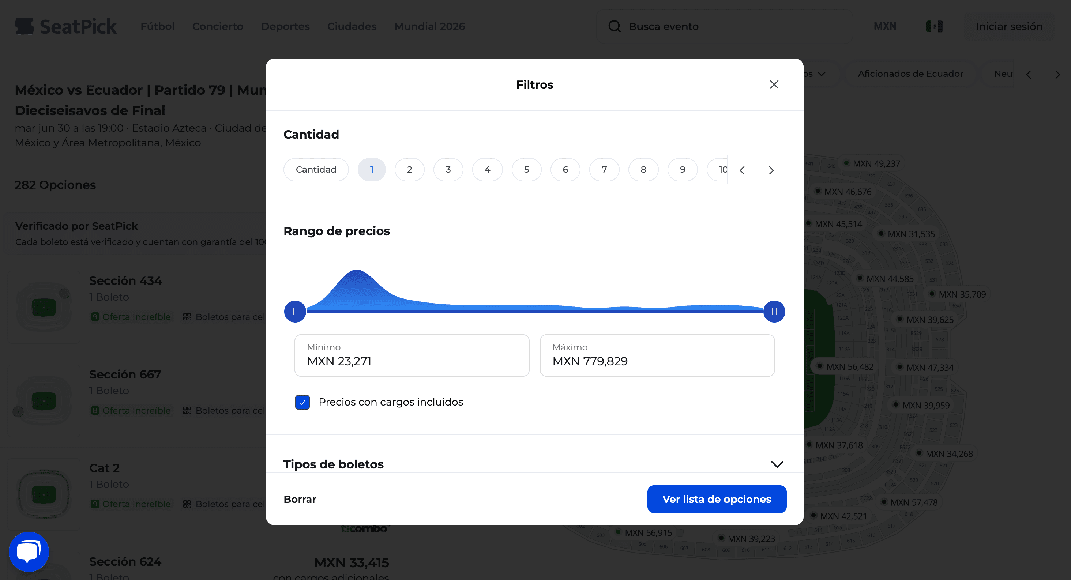The height and width of the screenshot is (580, 1071).
Task: Select quantity 8 tickets
Action: click(643, 170)
